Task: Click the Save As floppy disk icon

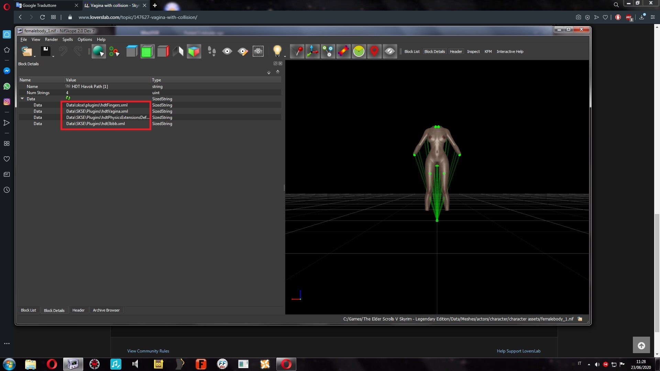Action: click(45, 51)
